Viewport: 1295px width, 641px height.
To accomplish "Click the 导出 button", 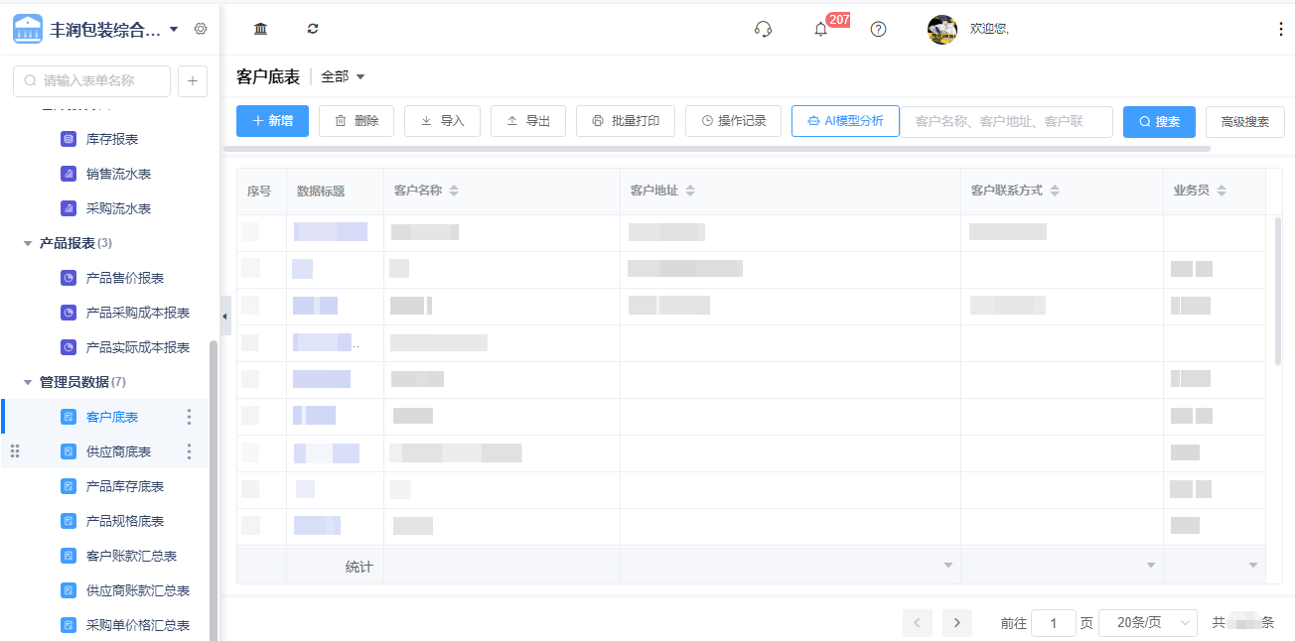I will [528, 121].
